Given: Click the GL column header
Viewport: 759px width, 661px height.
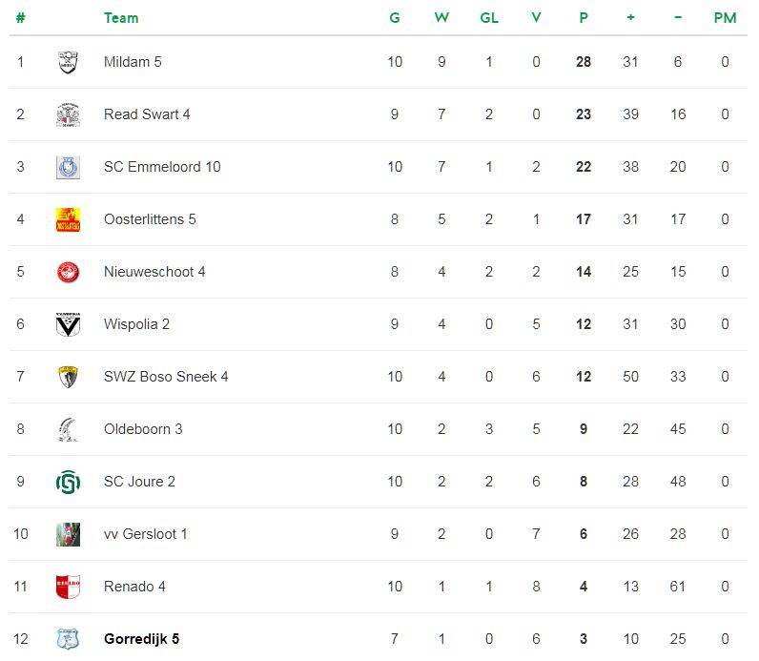Looking at the screenshot, I should [489, 18].
